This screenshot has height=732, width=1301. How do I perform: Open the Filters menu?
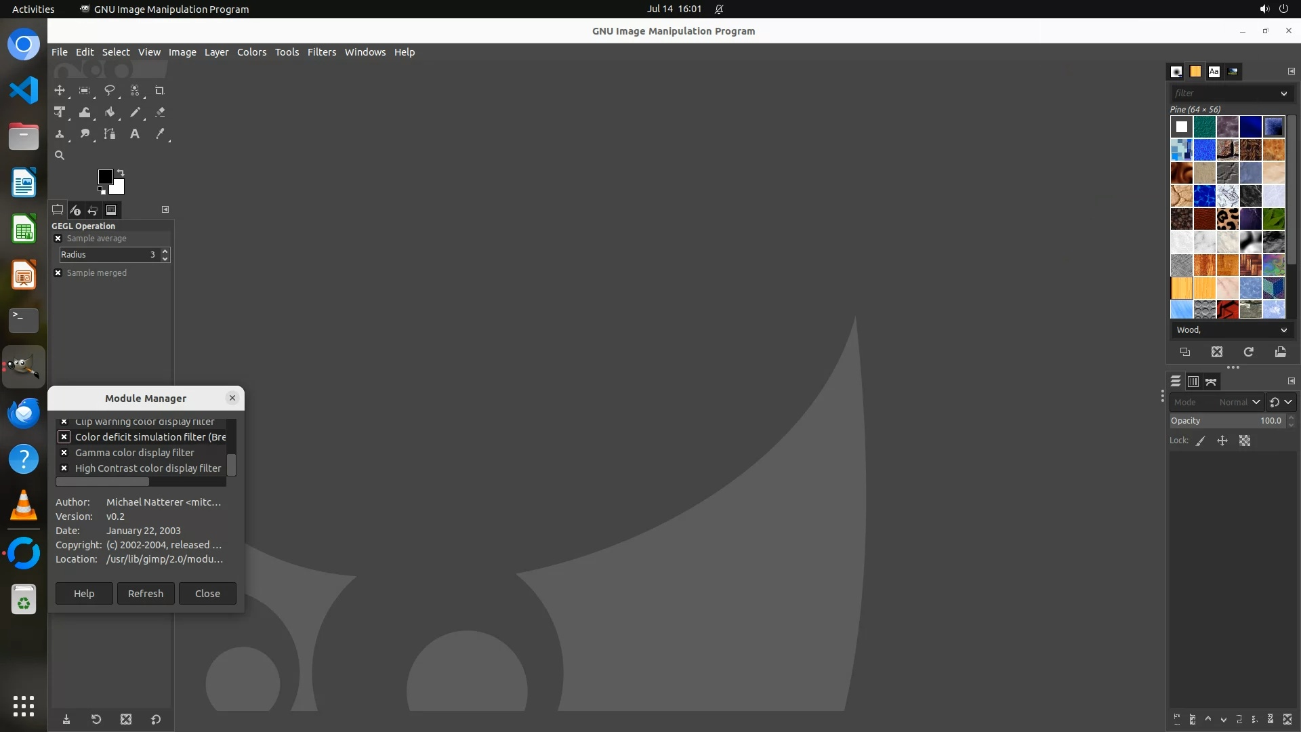click(321, 52)
